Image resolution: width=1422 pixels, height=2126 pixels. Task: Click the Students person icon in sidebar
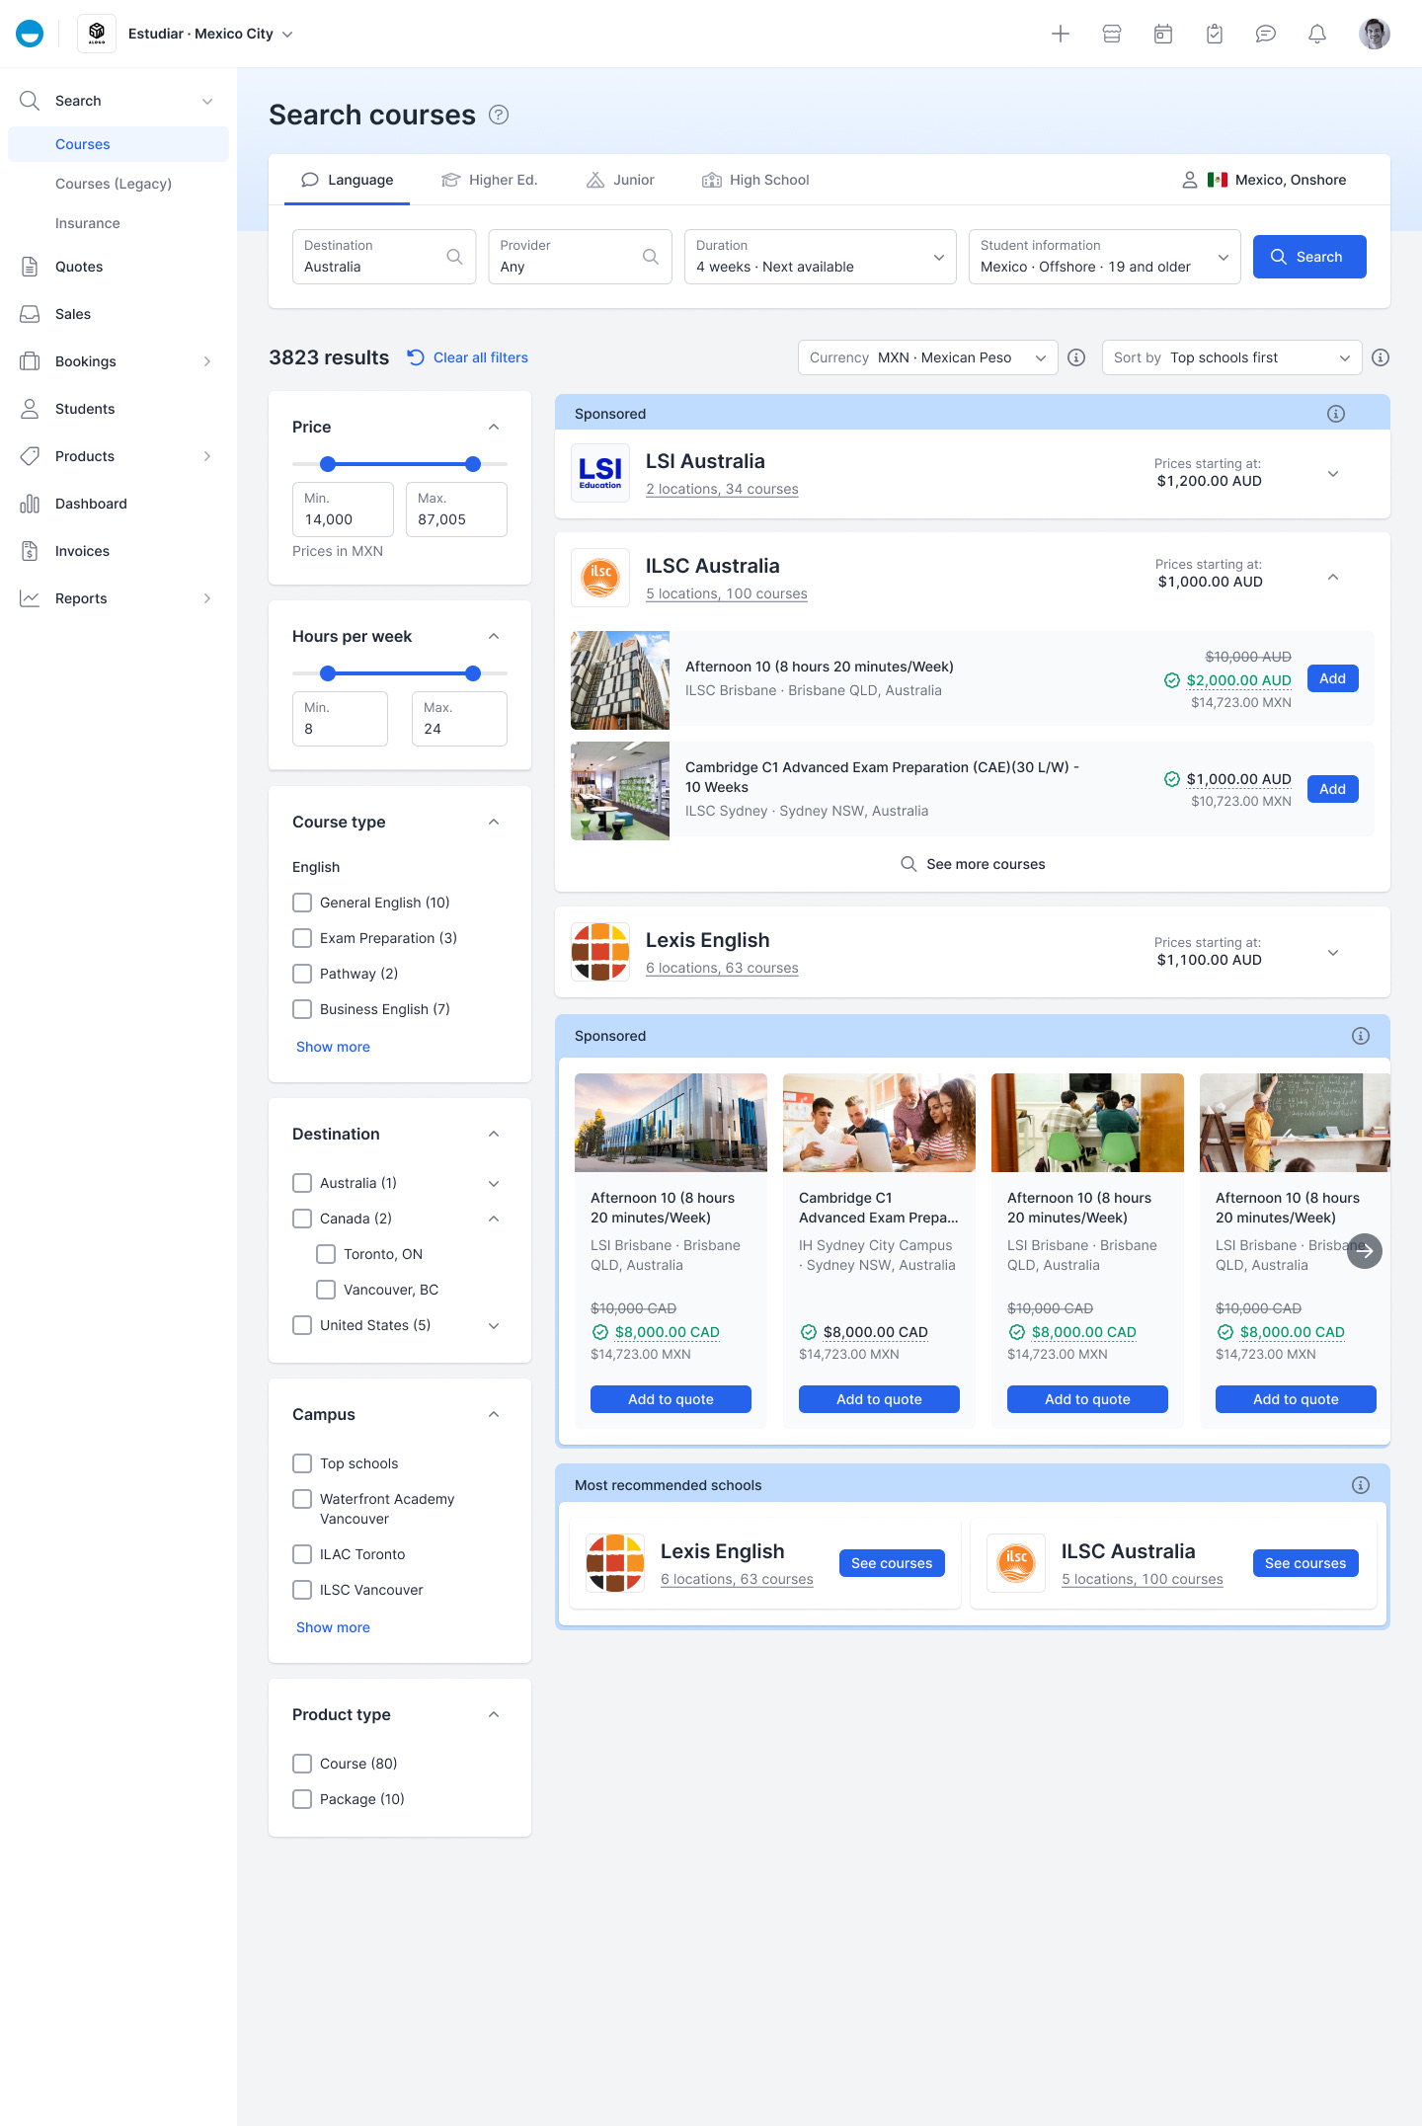pos(30,409)
